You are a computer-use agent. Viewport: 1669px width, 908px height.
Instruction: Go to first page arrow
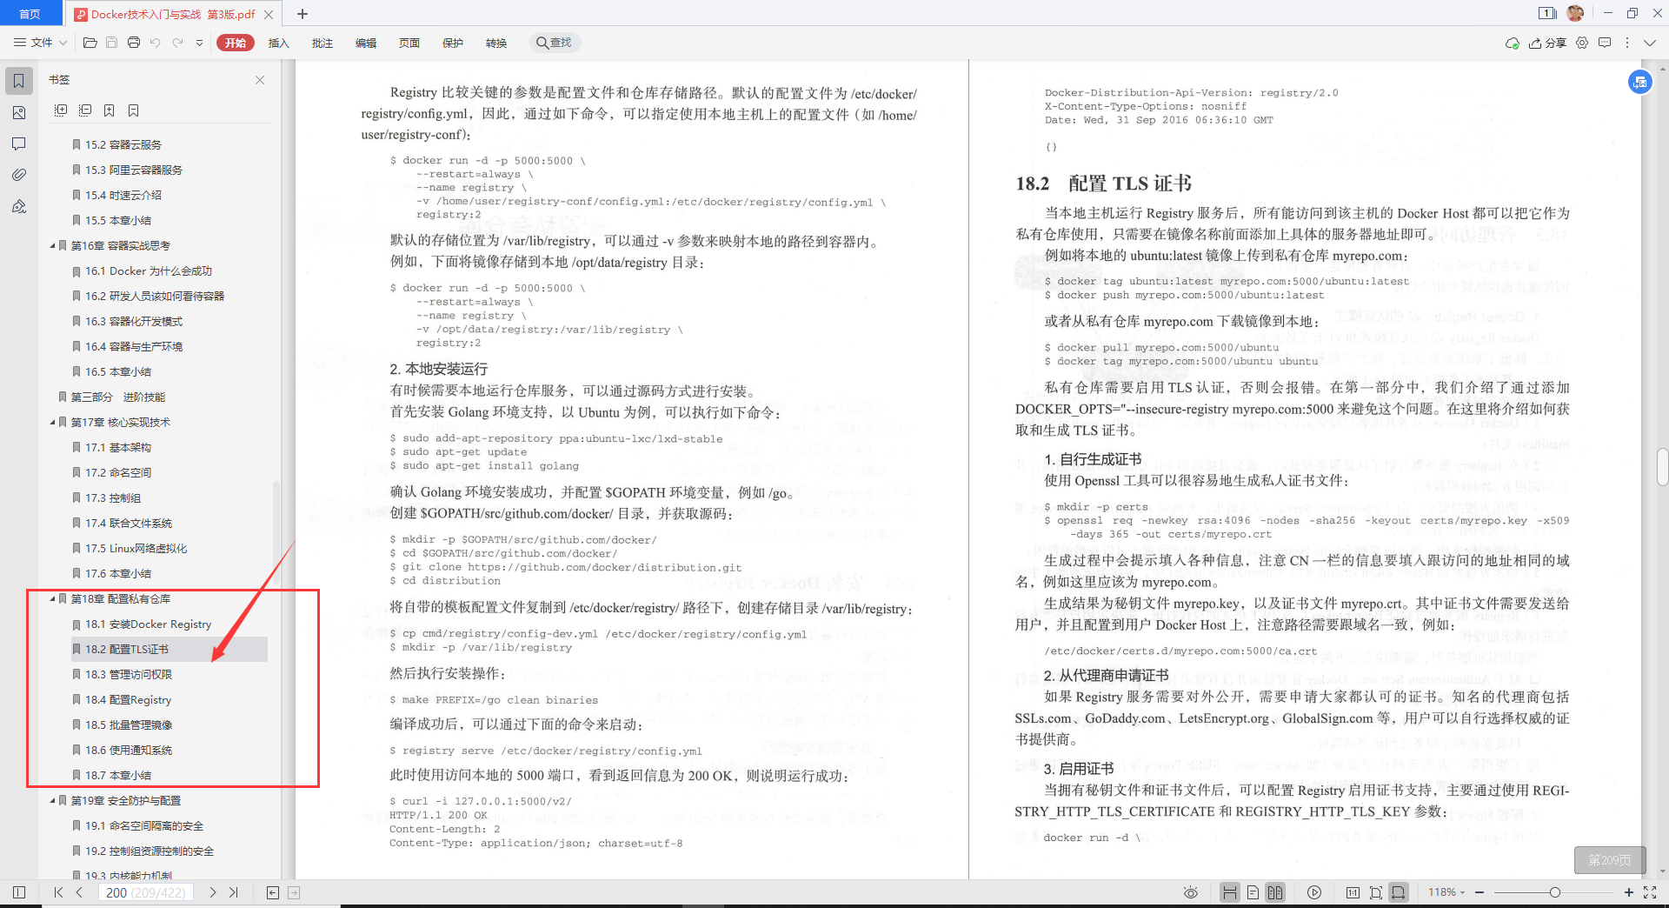58,892
